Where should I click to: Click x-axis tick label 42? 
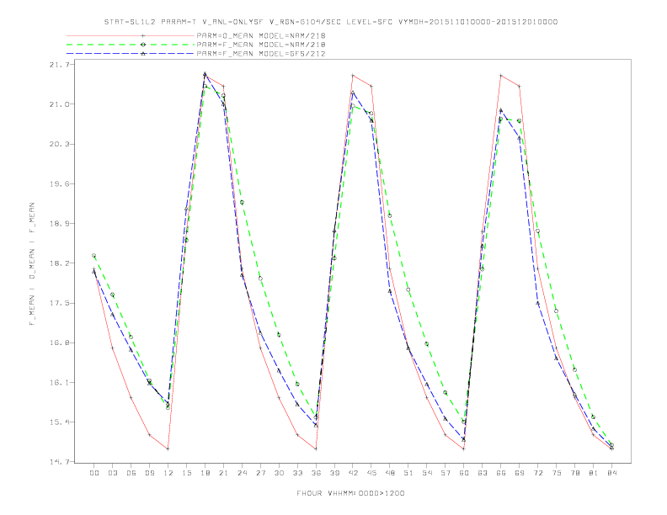[x=353, y=473]
